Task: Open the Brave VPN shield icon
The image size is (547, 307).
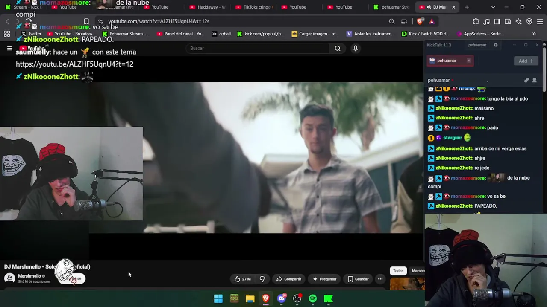Action: (x=529, y=21)
